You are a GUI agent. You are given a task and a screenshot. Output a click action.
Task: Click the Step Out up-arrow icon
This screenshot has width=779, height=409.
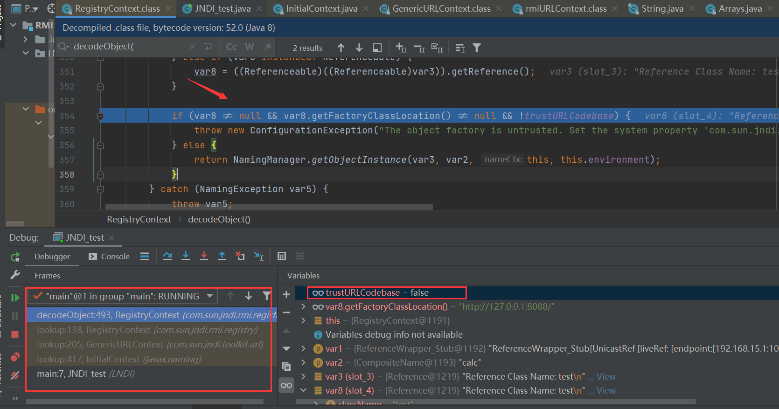[x=222, y=256]
